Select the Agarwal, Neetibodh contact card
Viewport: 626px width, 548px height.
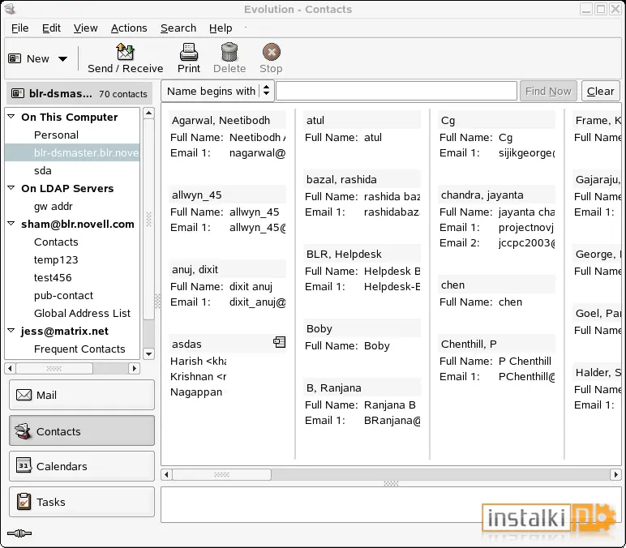(x=227, y=136)
